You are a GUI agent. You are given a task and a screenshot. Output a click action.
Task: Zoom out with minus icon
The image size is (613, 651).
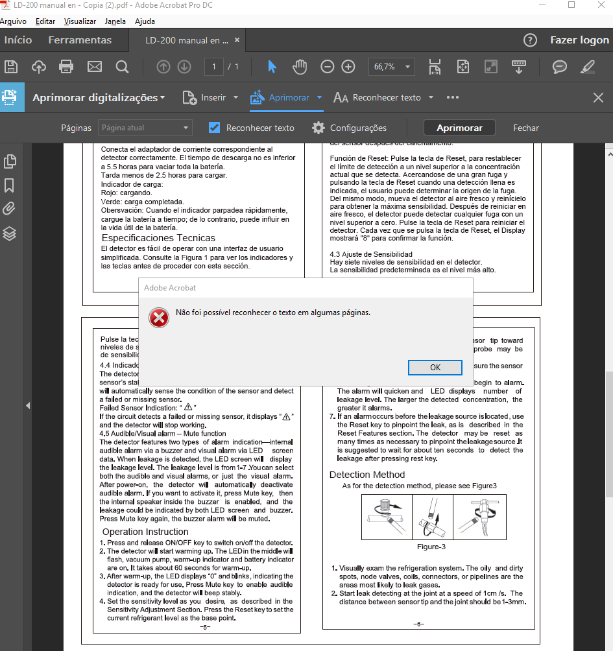[328, 67]
